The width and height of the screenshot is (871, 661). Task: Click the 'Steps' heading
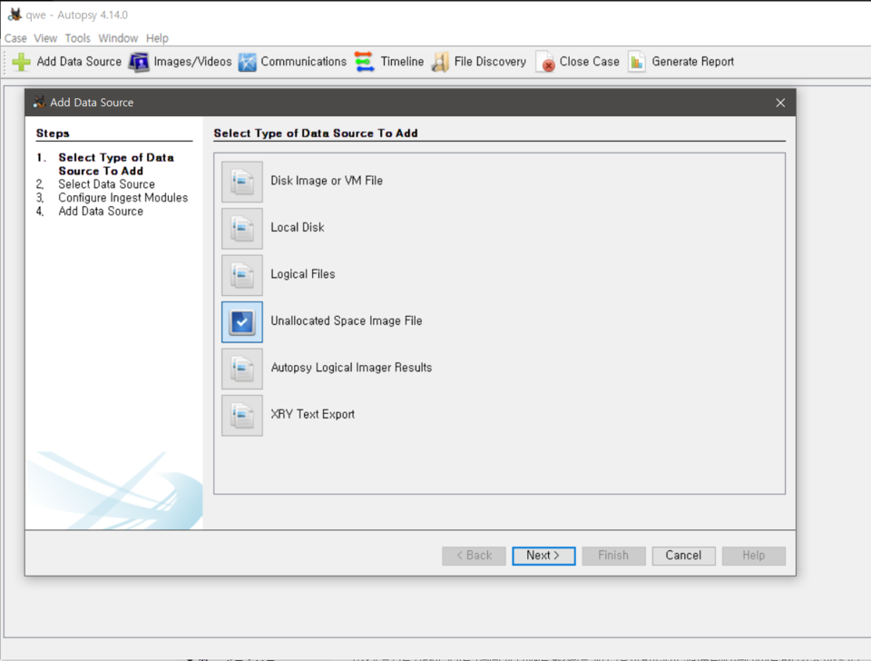(x=53, y=133)
